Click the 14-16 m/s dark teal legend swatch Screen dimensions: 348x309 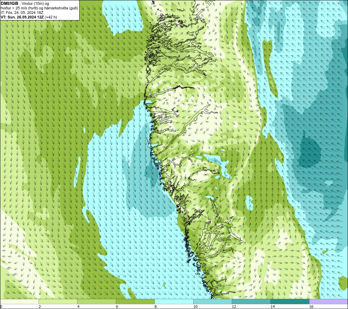[290, 301]
